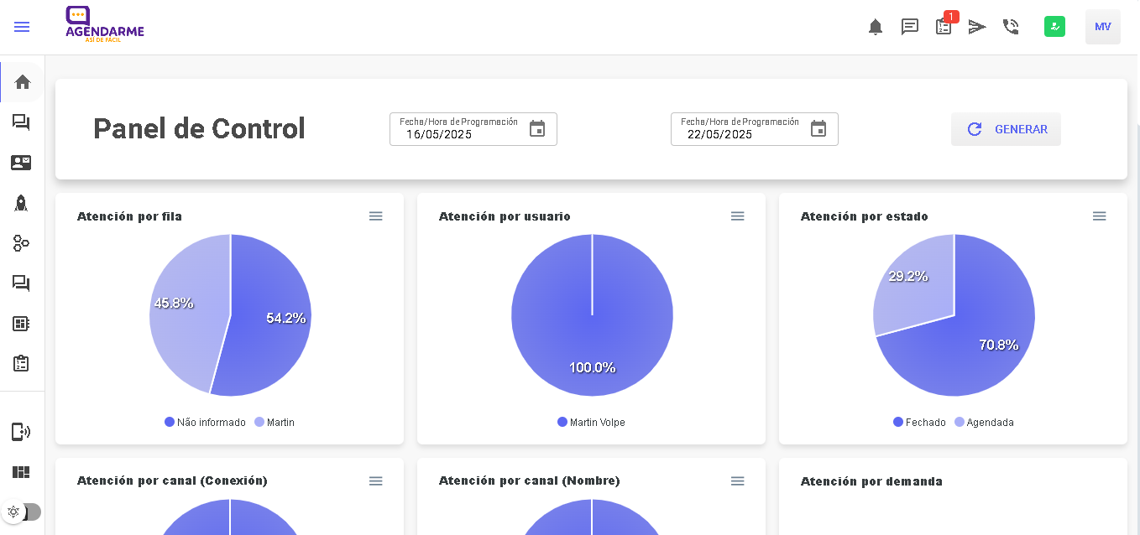Click the GENERAR button
This screenshot has width=1140, height=535.
1006,129
